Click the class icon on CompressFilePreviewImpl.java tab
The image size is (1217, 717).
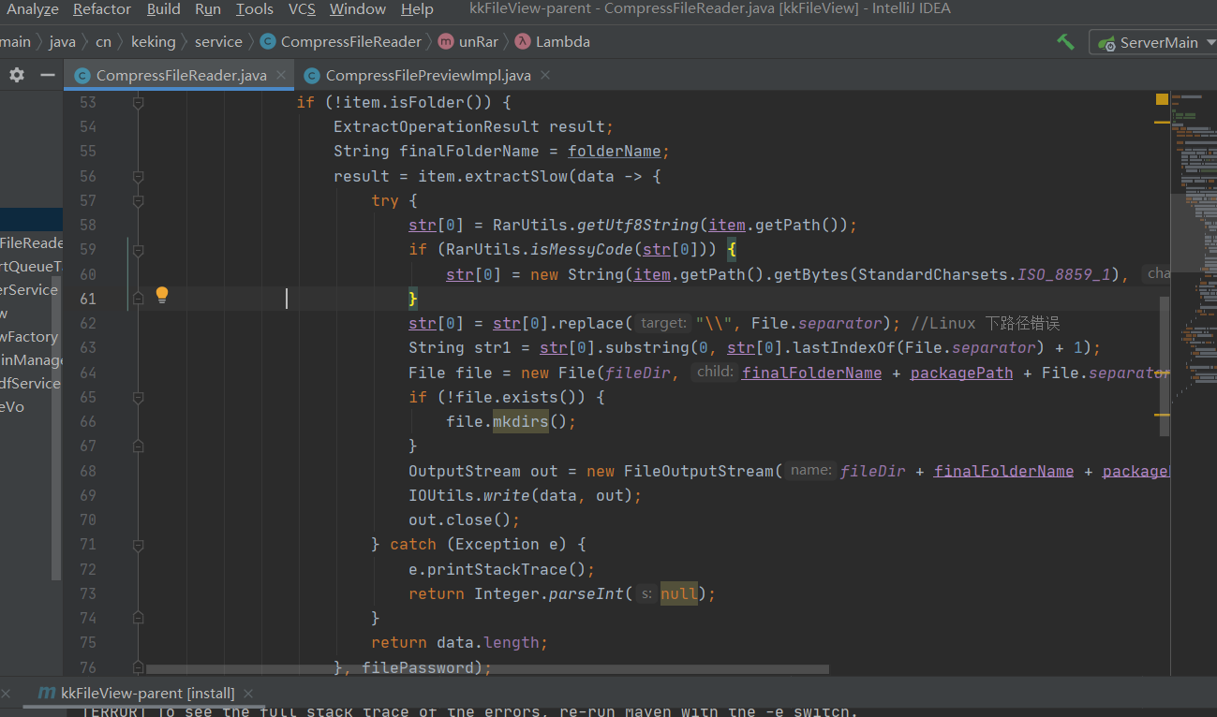(311, 76)
